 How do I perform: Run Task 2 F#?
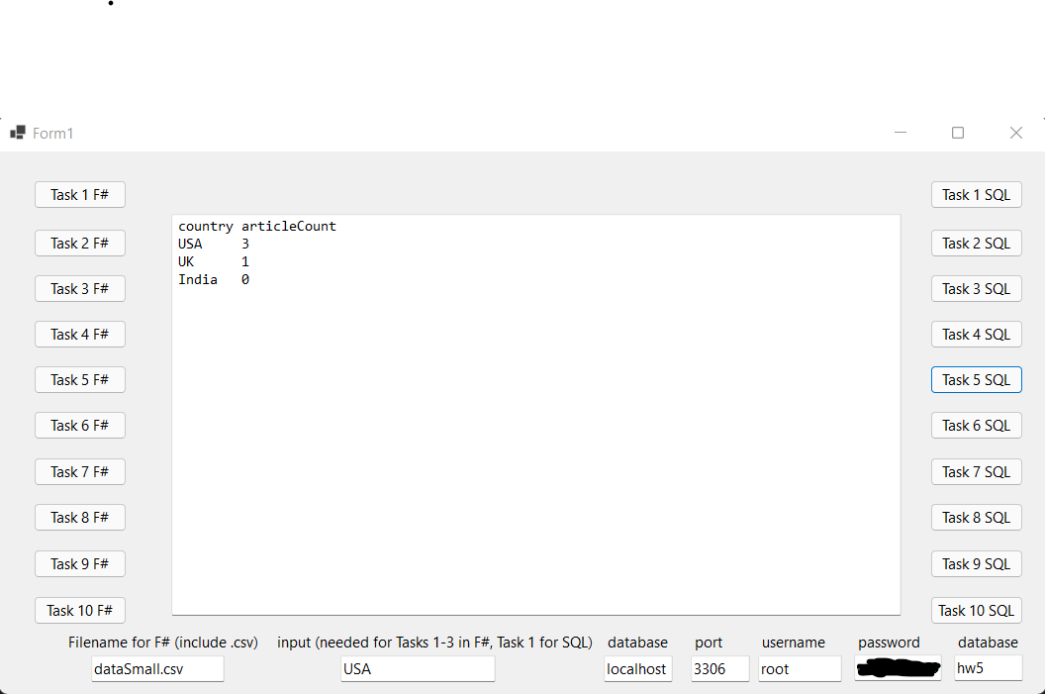pyautogui.click(x=80, y=243)
